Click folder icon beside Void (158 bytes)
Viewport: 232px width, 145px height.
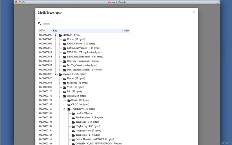tap(64, 87)
